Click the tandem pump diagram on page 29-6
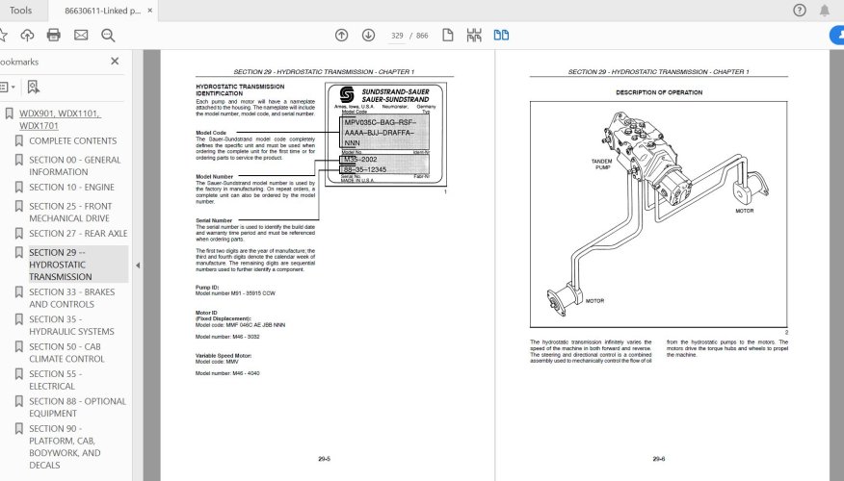844x481 pixels. pyautogui.click(x=658, y=215)
